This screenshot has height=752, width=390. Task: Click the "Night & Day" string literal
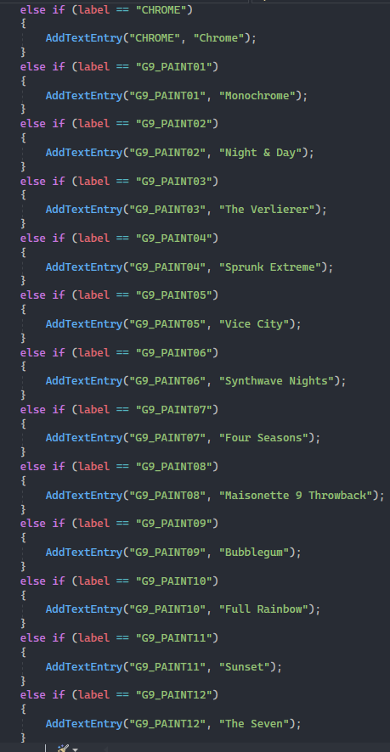point(260,153)
